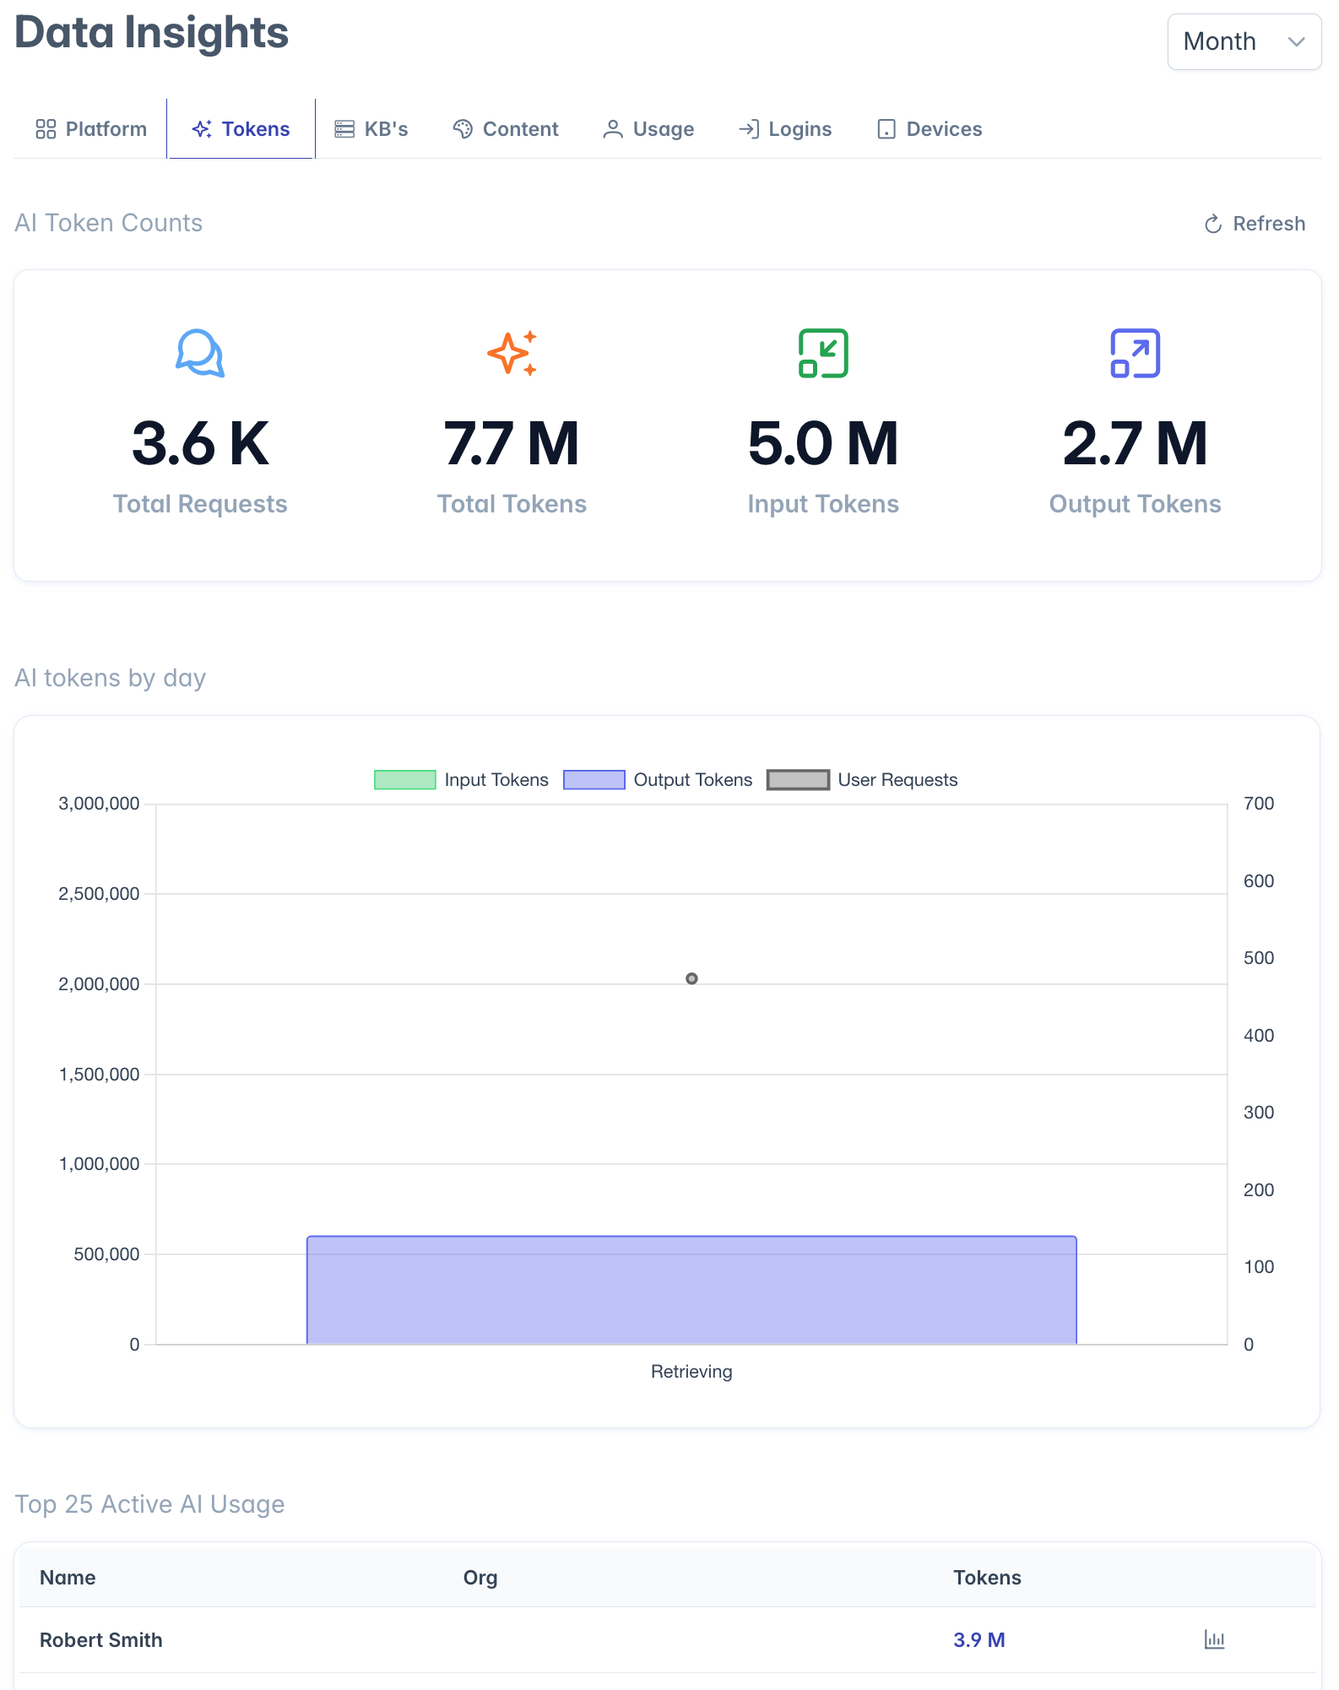Click the Robert Smith name cell

101,1640
